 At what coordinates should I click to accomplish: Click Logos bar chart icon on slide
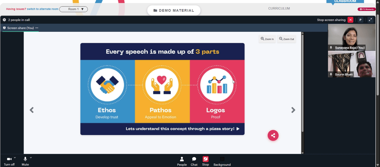tap(217, 85)
